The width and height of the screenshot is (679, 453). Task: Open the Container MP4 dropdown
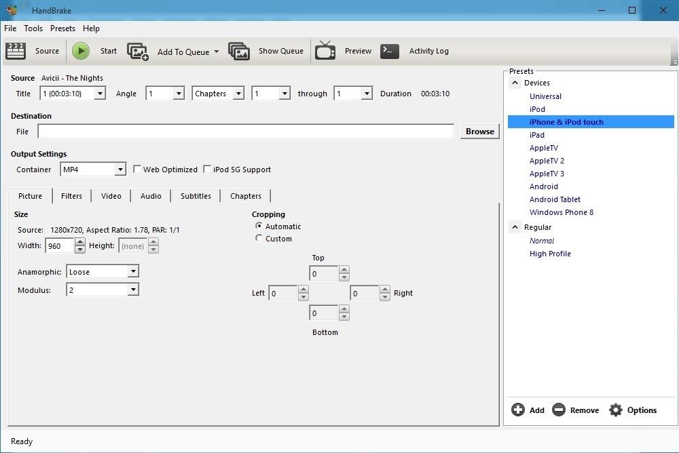tap(120, 169)
